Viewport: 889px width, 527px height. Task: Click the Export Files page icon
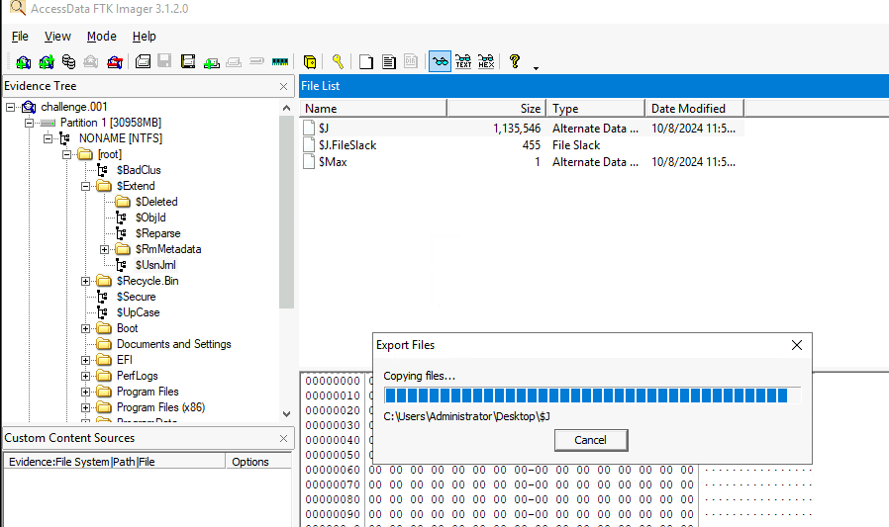coord(365,61)
